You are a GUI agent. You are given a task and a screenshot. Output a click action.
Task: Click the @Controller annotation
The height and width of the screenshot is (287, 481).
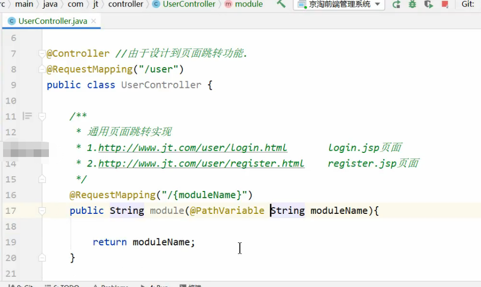click(78, 53)
